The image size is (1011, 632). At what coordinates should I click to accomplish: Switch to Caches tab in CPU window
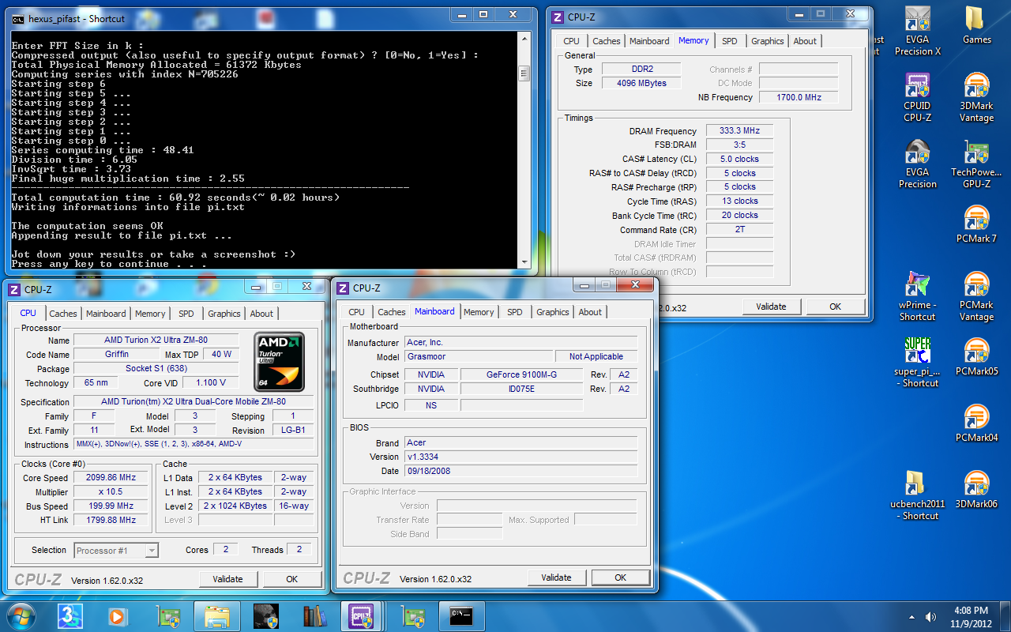63,314
